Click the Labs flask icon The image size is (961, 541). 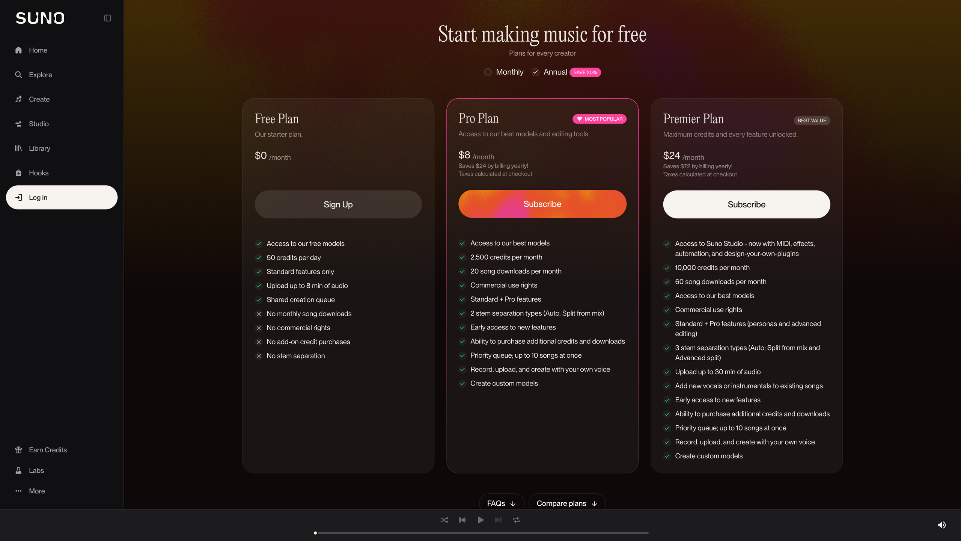coord(18,470)
